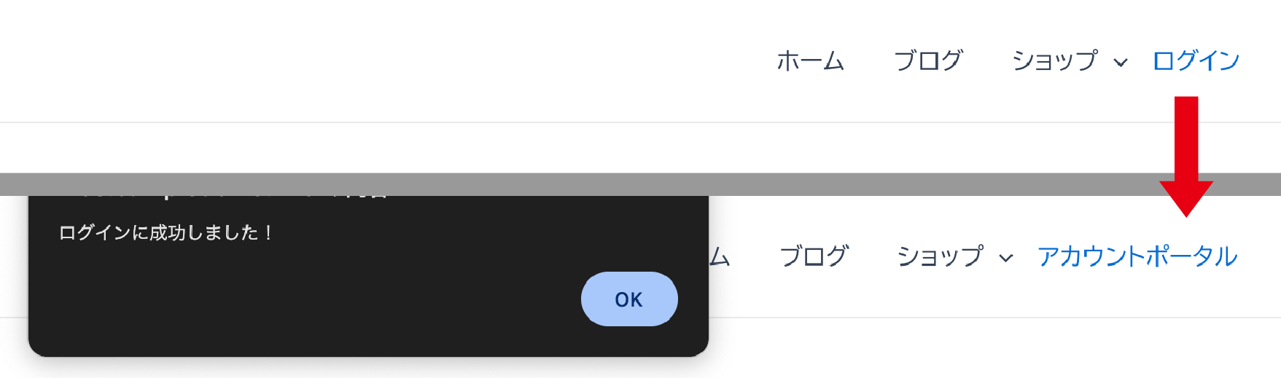Click the red arrowhead pointing at アカウントポータル

click(x=1186, y=199)
